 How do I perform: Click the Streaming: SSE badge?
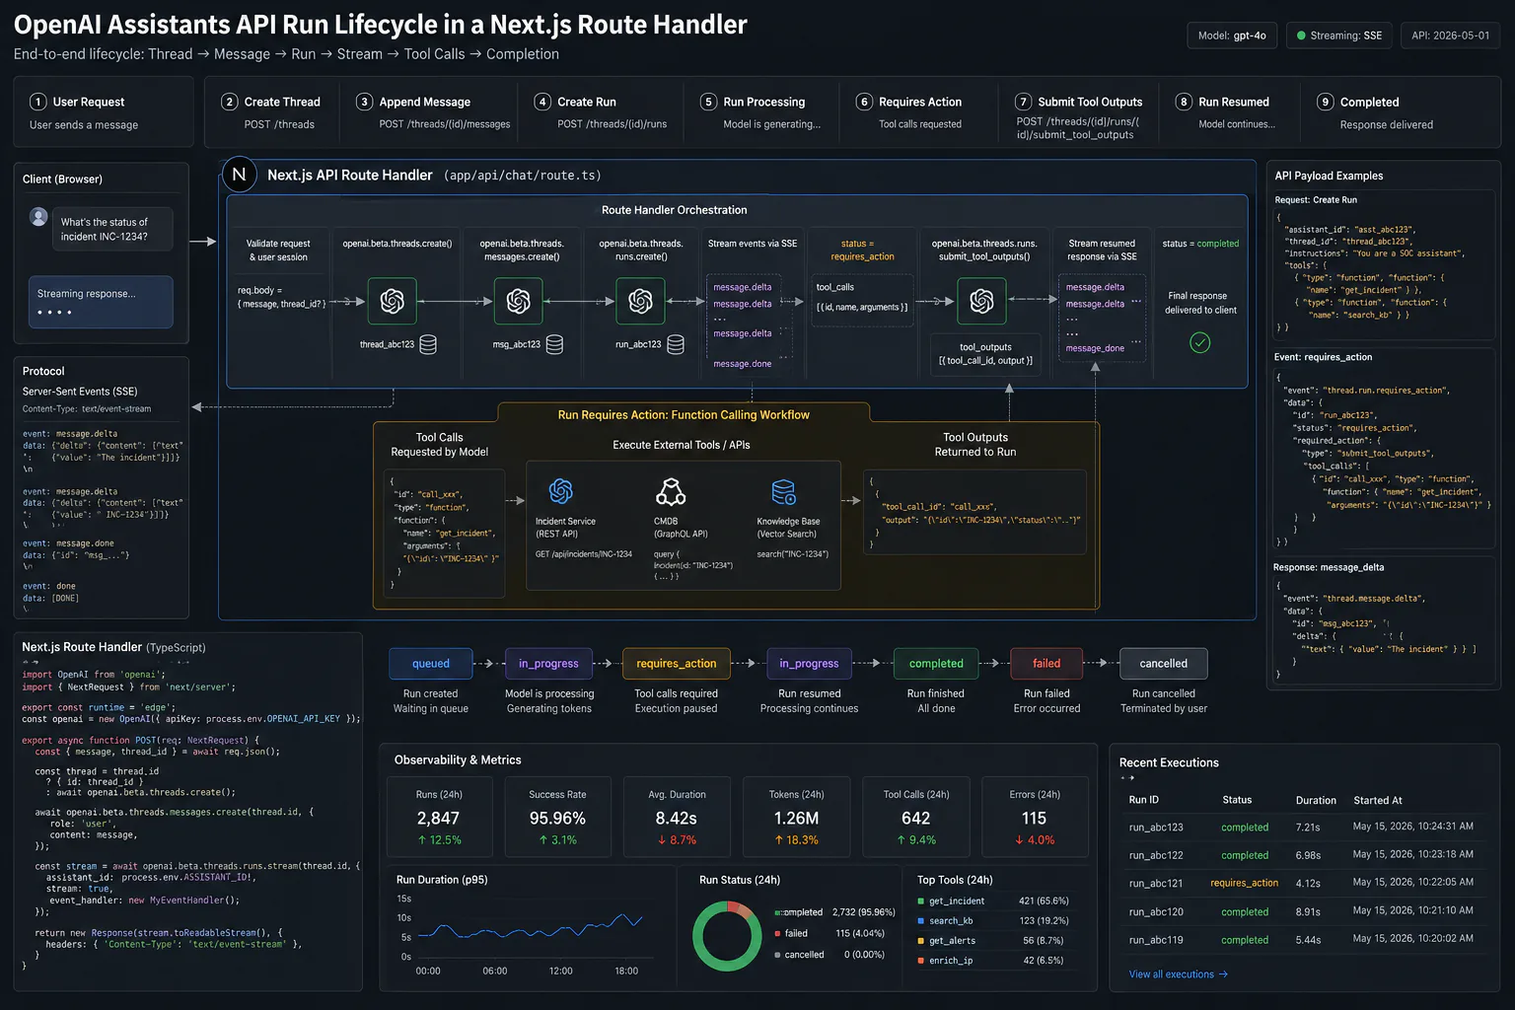point(1338,36)
